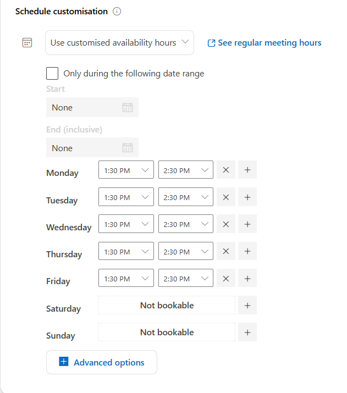347x393 pixels.
Task: Expand Advanced options
Action: coord(102,362)
